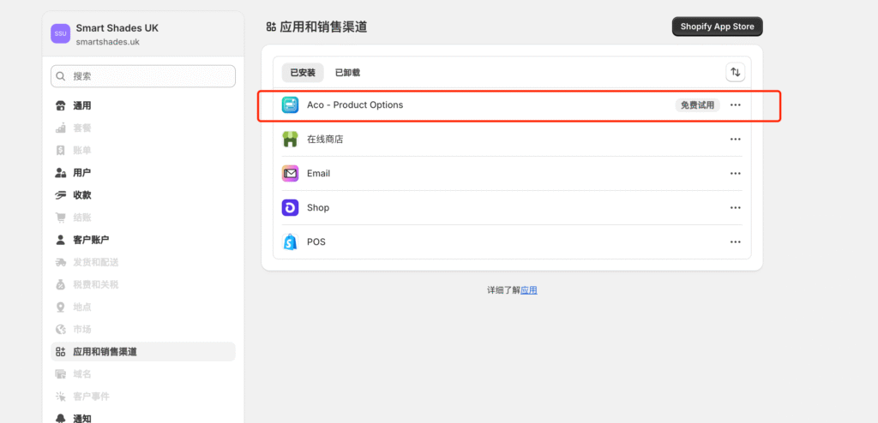Click the Aco Product Options app icon

[290, 105]
